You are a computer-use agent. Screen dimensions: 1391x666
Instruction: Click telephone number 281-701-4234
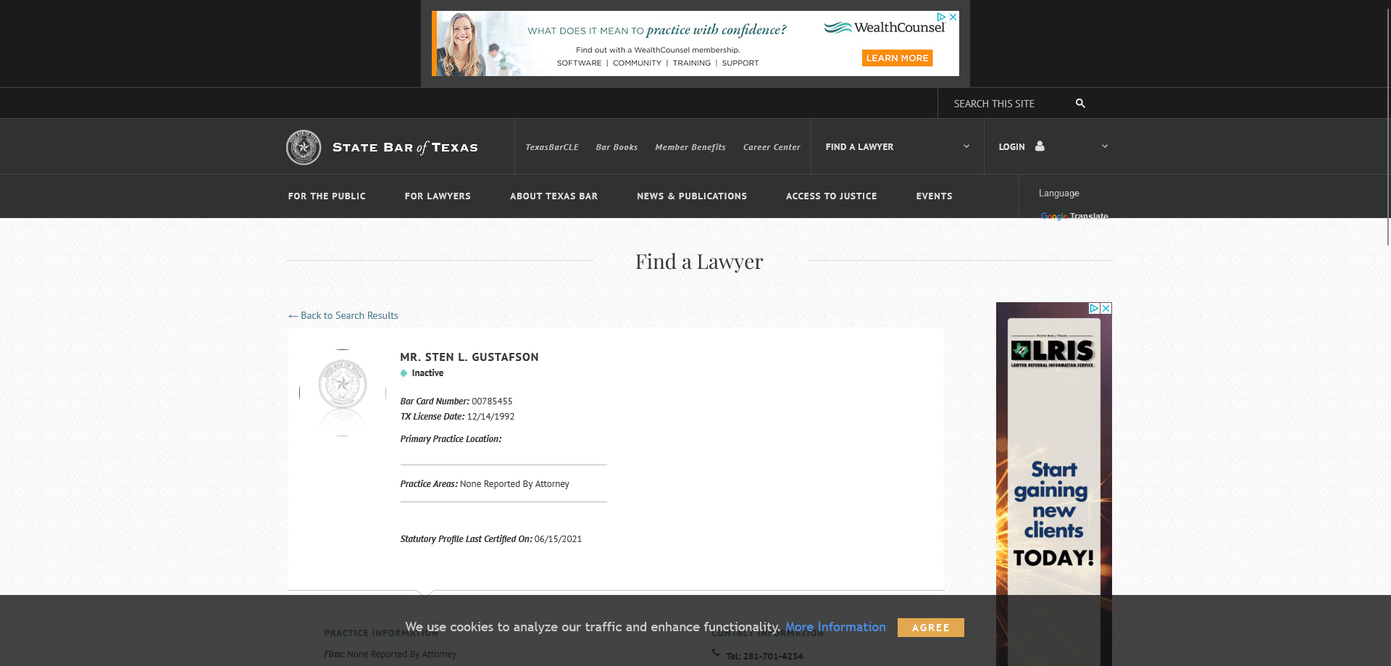(772, 657)
